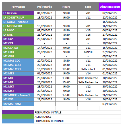124x126 pixels.
Task: Click the green Alternance legend swatch
Action: [18, 117]
